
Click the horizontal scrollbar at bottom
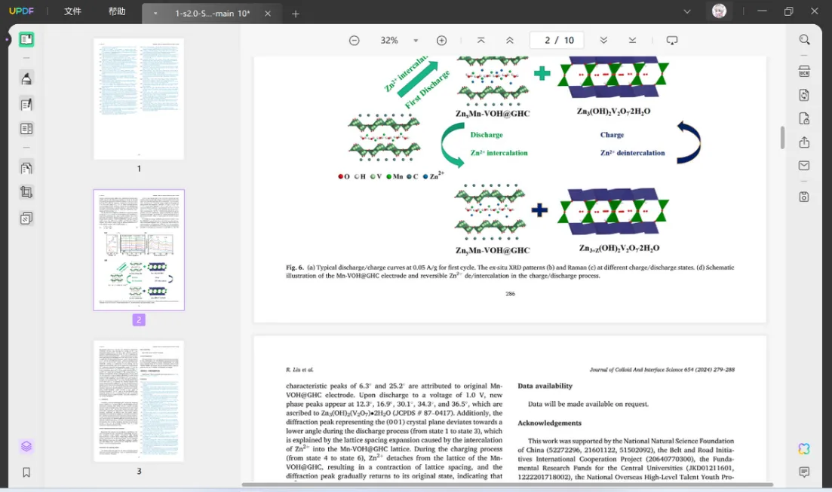[507, 484]
